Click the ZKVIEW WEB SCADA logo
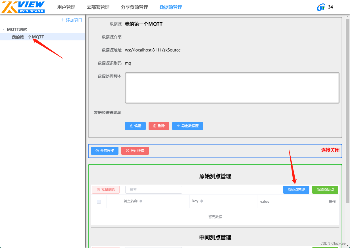The width and height of the screenshot is (350, 248). click(x=23, y=7)
